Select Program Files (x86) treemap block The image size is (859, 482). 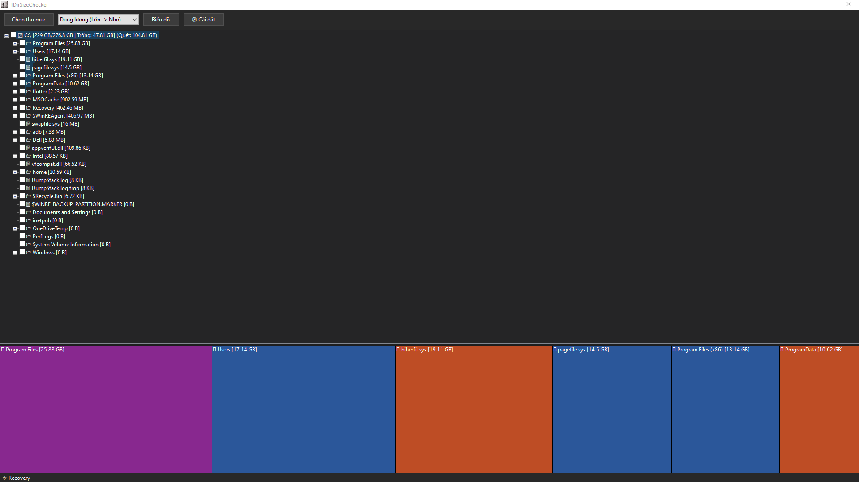(726, 409)
